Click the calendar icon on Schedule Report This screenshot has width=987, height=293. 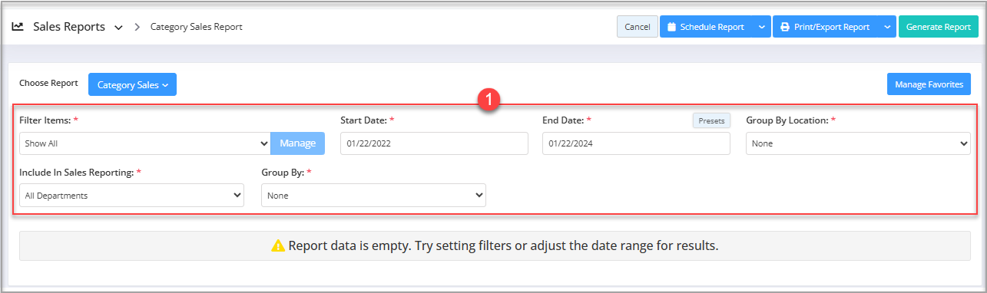click(671, 27)
